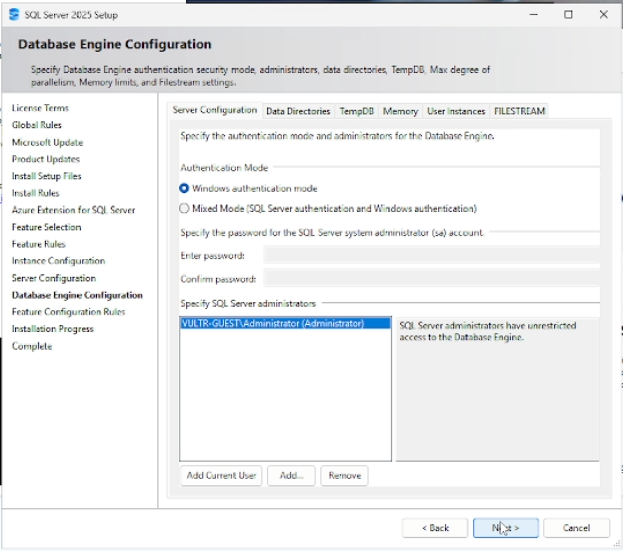Screen dimensions: 623x551
Task: Switch to the Data Directories tab
Action: [x=298, y=111]
